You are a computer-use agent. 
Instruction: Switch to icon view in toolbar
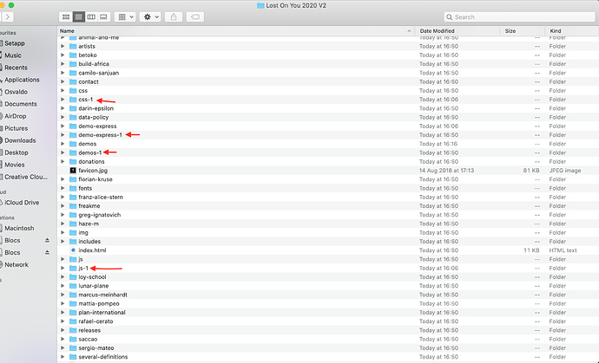click(67, 16)
